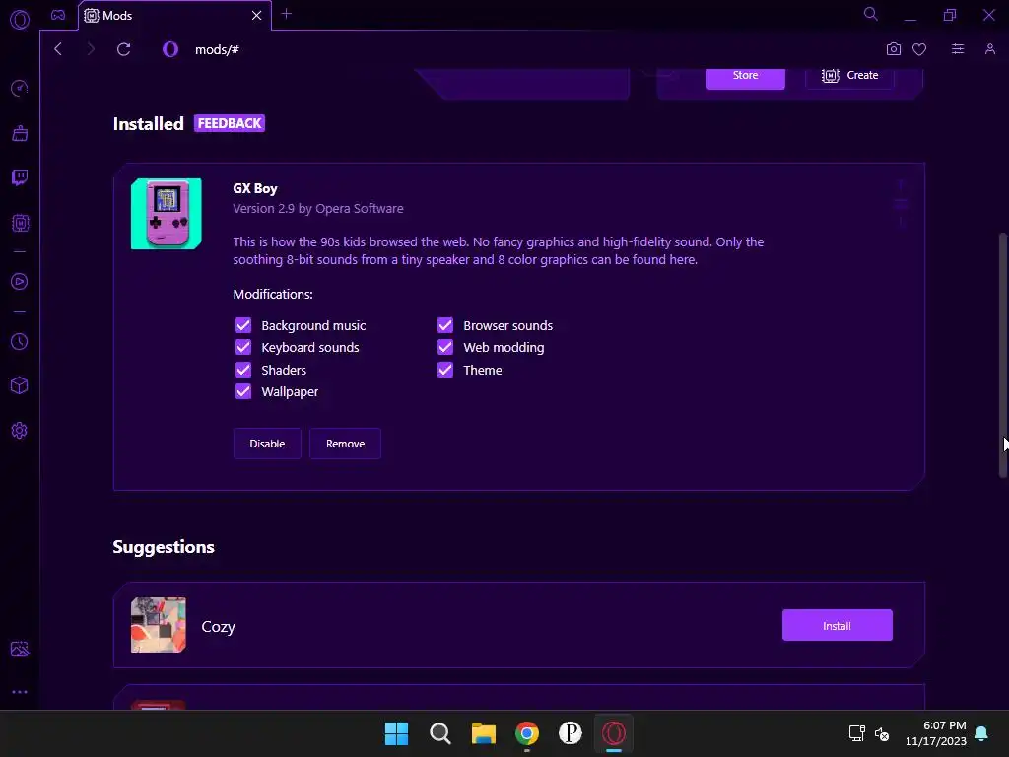1009x757 pixels.
Task: Uncheck Wallpaper modification
Action: pyautogui.click(x=243, y=391)
